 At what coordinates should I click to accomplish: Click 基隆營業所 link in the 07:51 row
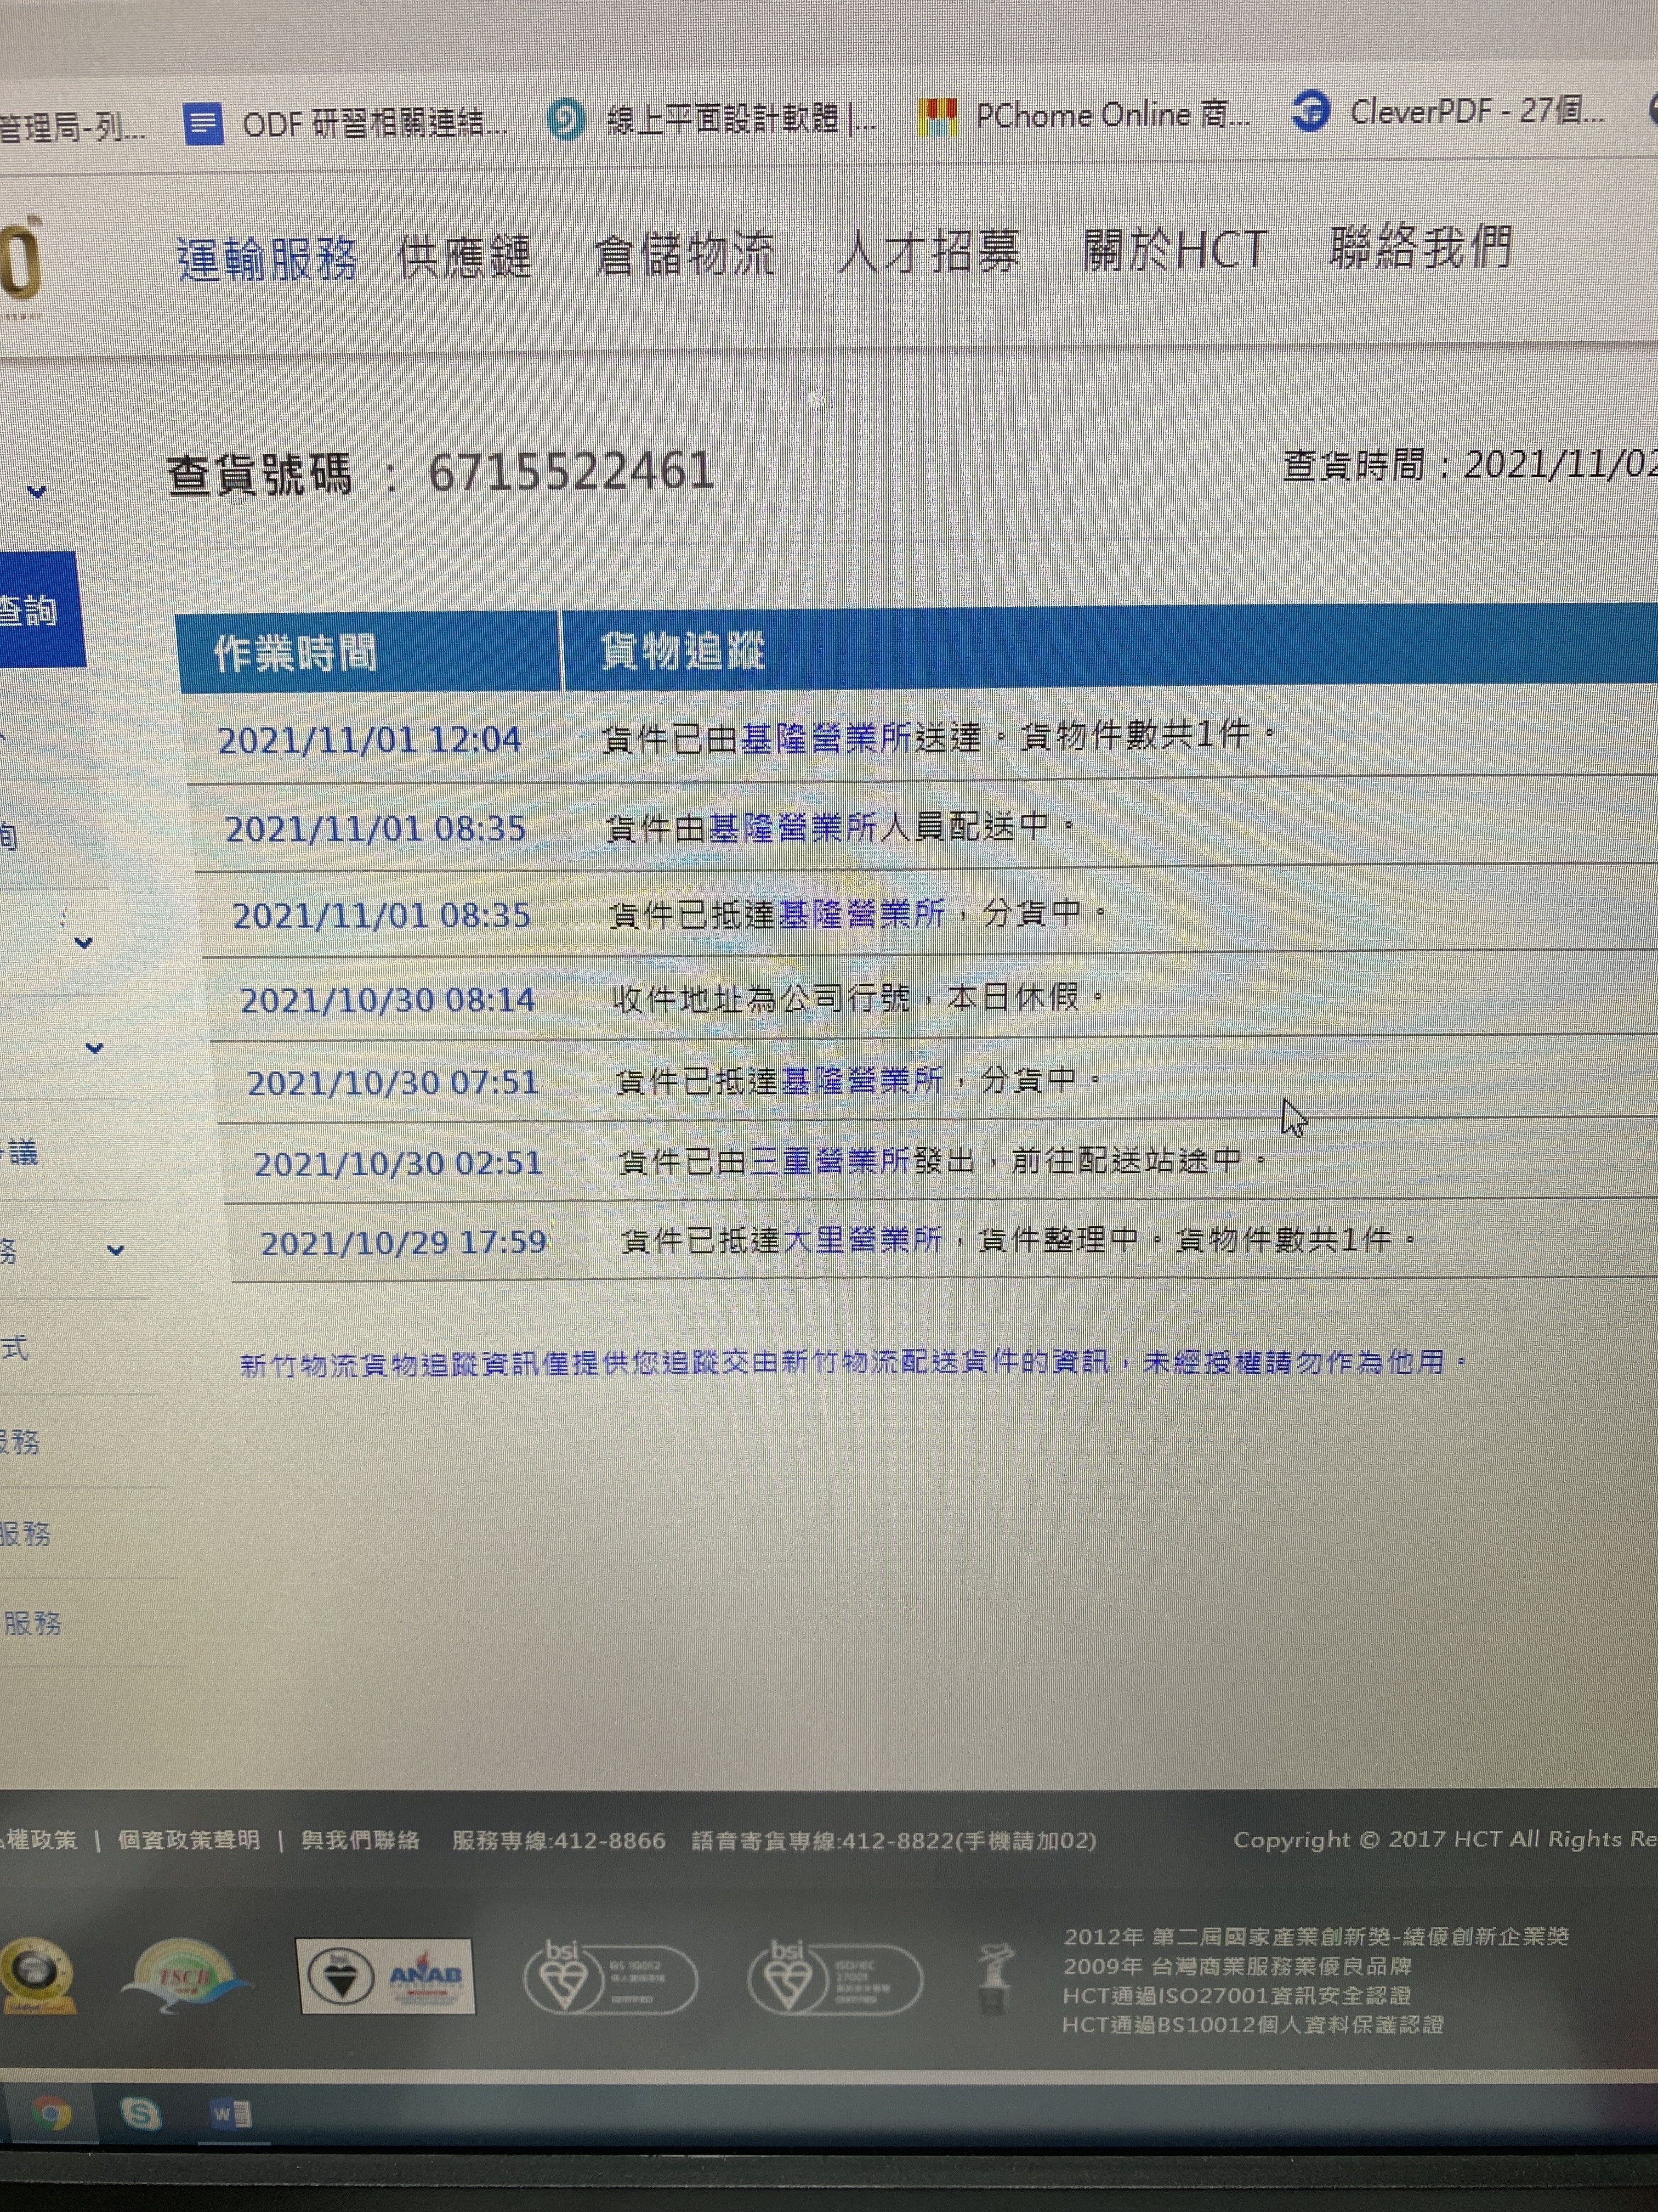coord(861,1080)
